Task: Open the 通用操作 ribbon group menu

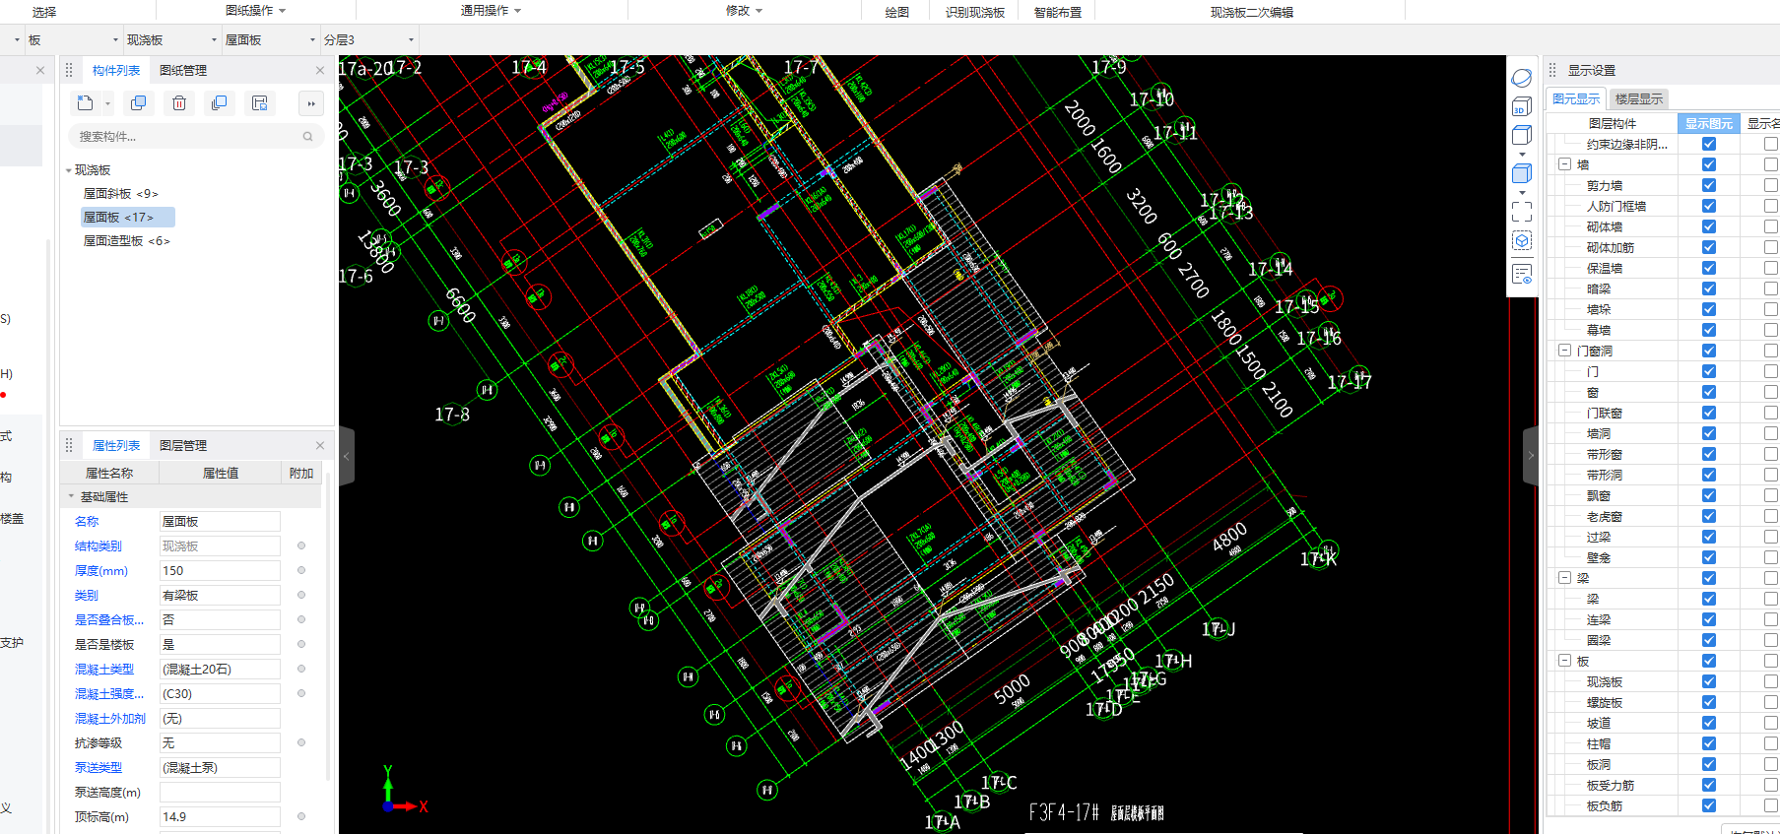Action: (491, 11)
